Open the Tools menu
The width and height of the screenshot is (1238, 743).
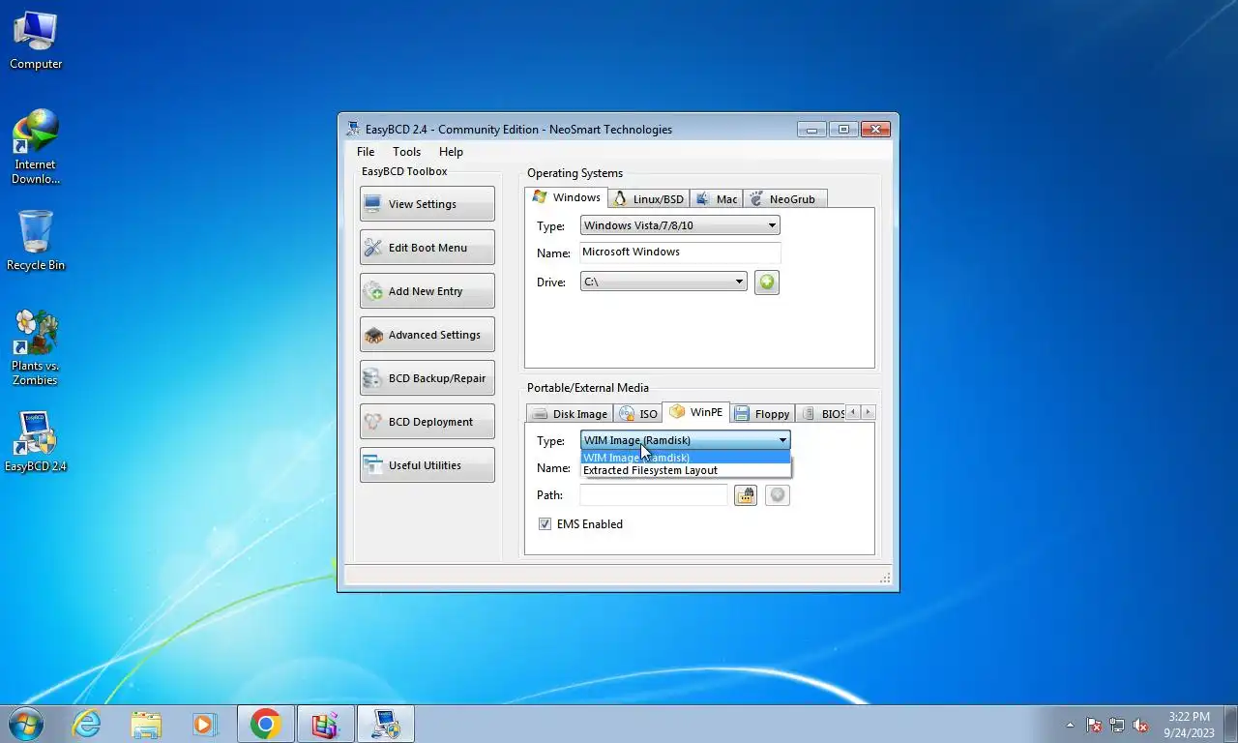(x=406, y=152)
